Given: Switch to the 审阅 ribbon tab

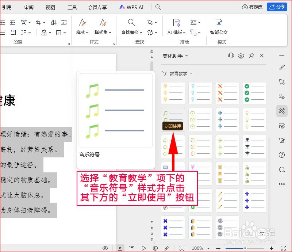Looking at the screenshot, I should click(x=29, y=7).
